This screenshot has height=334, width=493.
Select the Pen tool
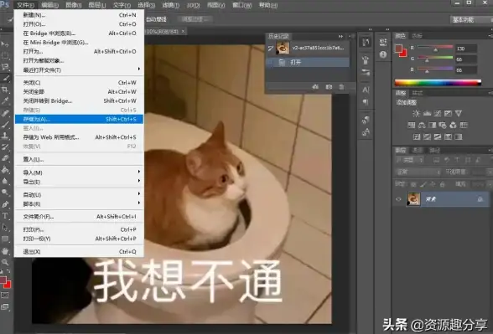point(5,204)
